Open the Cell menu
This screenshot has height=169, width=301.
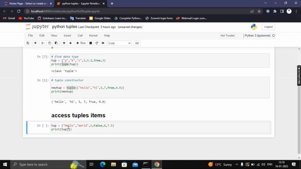pyautogui.click(x=80, y=36)
